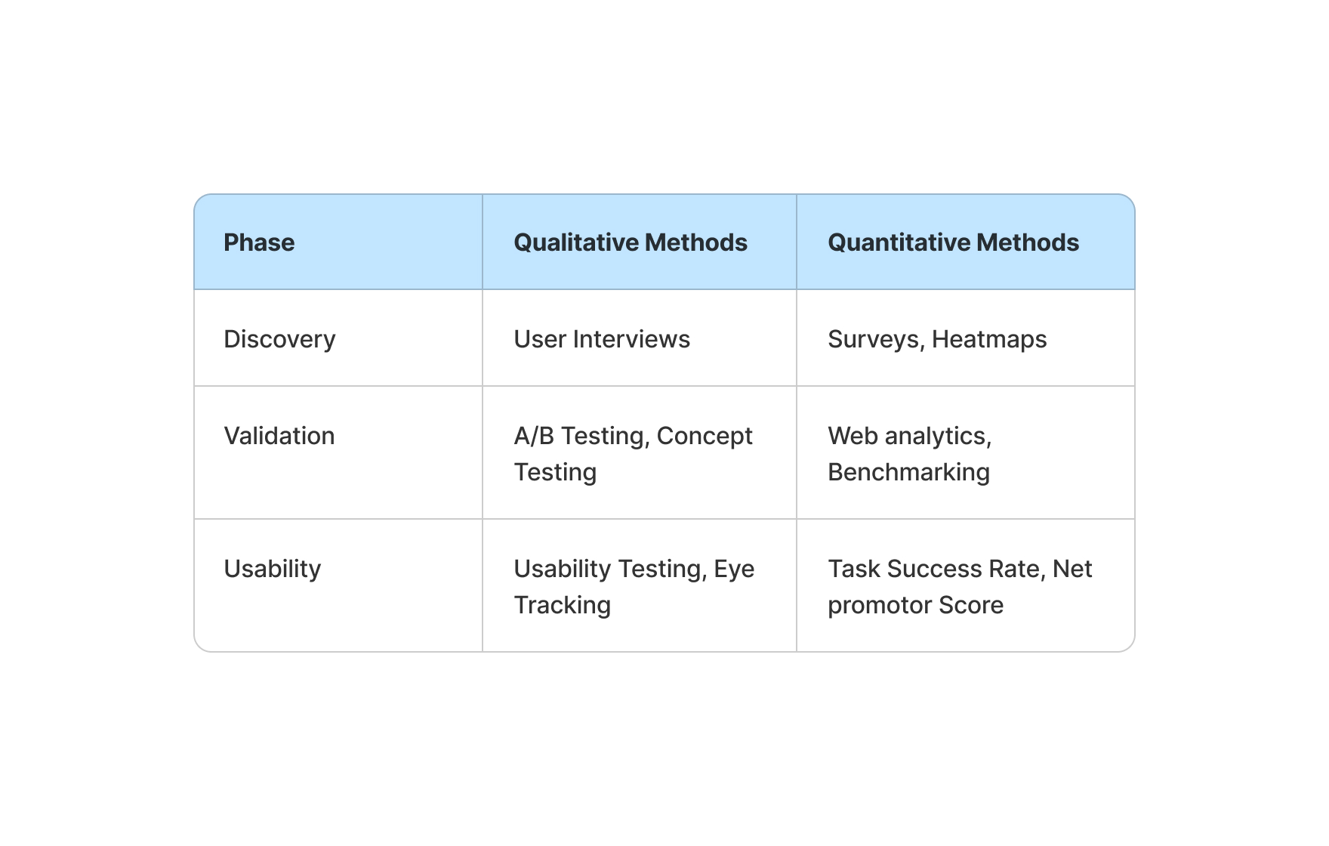Click the Qualitative Methods header cell
This screenshot has height=846, width=1329.
(x=630, y=242)
